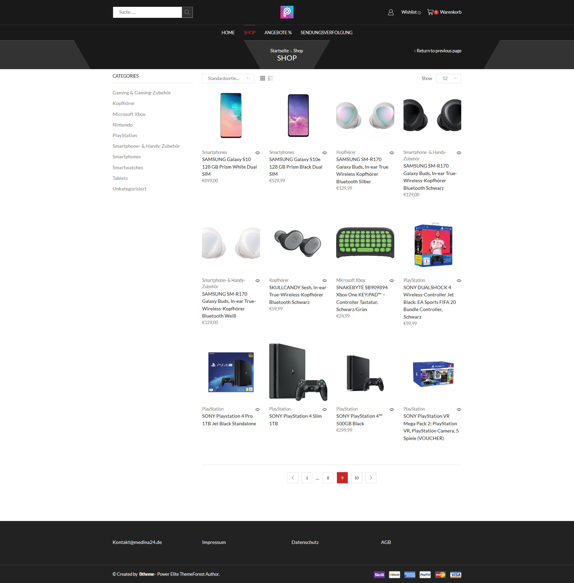Open the Standardsortierung sort dropdown
This screenshot has width=574, height=583.
point(228,78)
